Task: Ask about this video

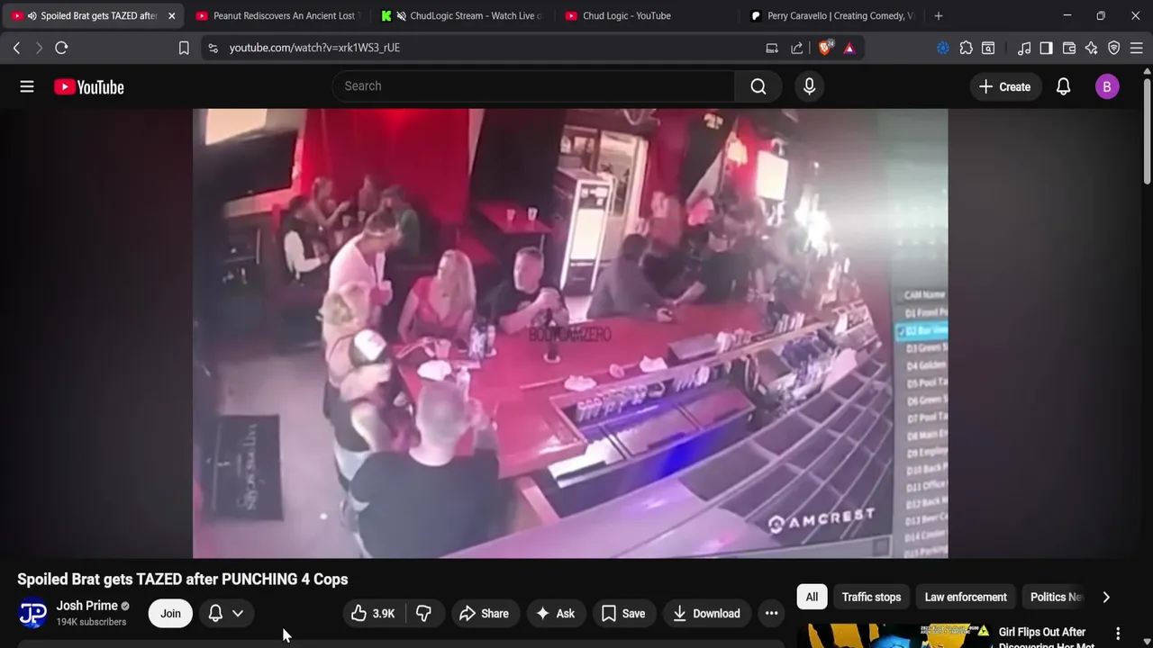Action: coord(555,614)
